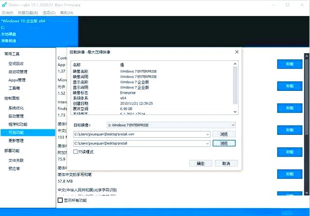Screen dimensions: 310x216
Task: Expand the install.wim path combo box
Action: 207,134
